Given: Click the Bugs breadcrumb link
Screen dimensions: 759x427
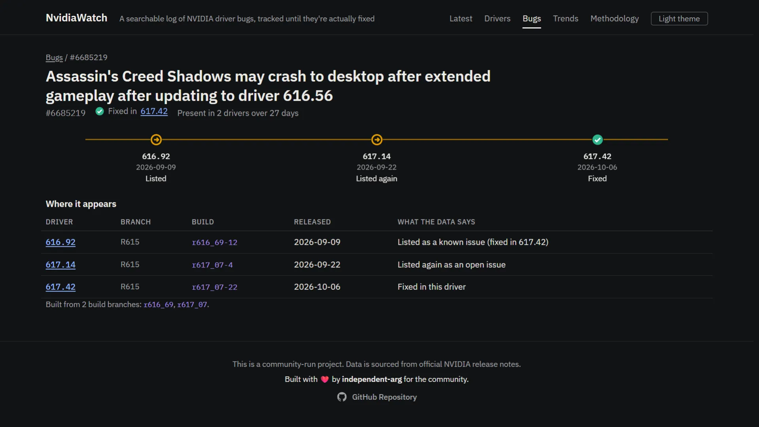Looking at the screenshot, I should click(x=54, y=58).
